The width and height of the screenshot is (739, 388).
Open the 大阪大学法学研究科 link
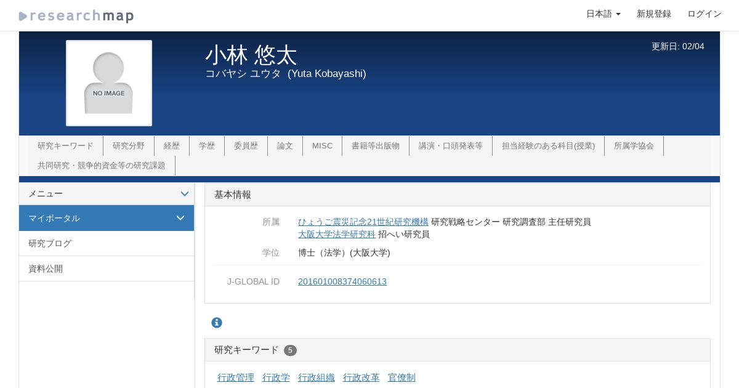coord(337,234)
